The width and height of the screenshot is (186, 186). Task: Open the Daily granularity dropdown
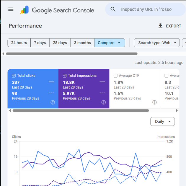tap(162, 121)
